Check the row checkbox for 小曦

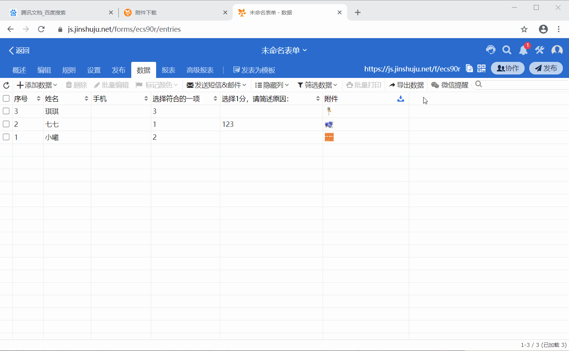tap(6, 137)
